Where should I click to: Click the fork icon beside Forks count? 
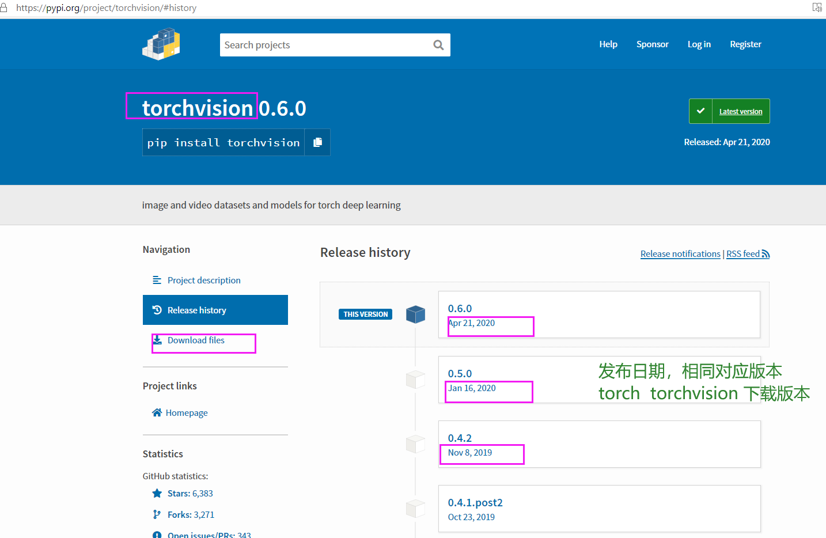157,514
